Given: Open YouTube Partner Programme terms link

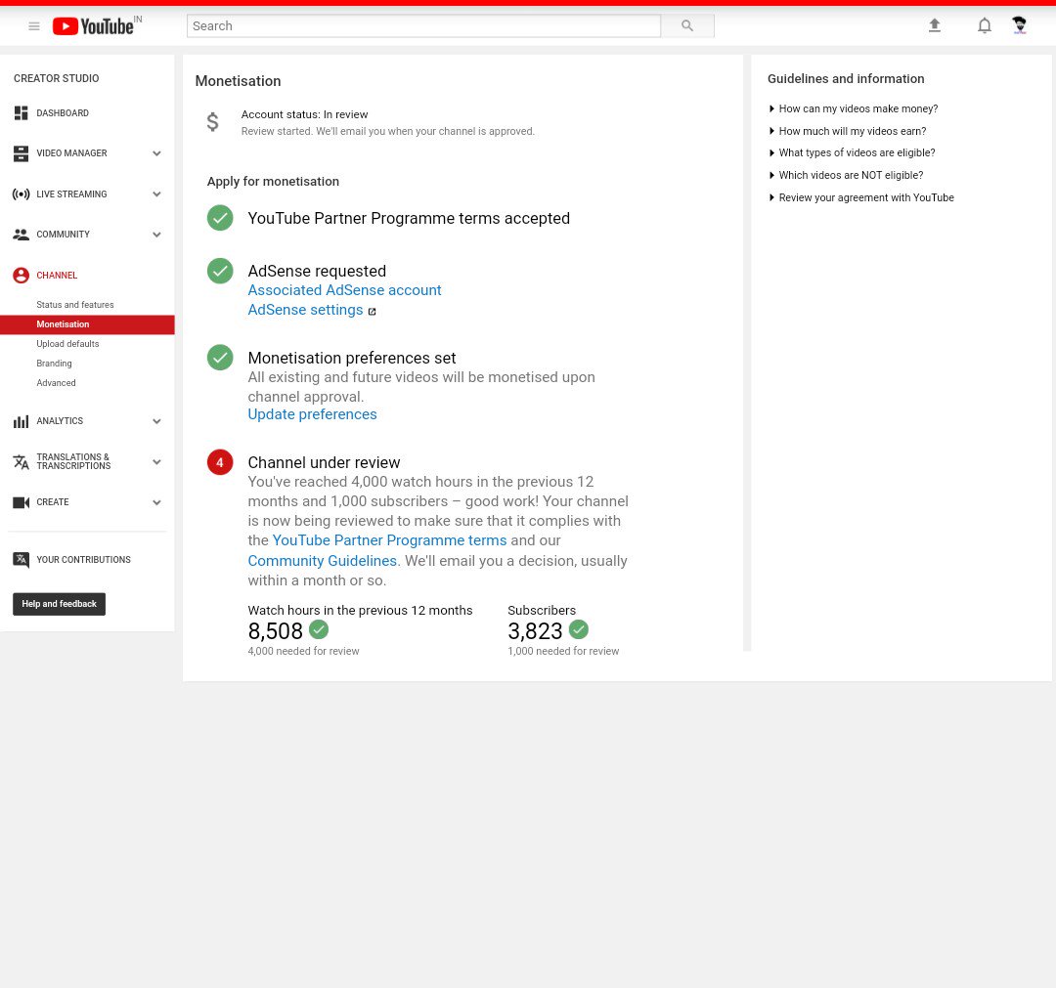Looking at the screenshot, I should coord(389,540).
